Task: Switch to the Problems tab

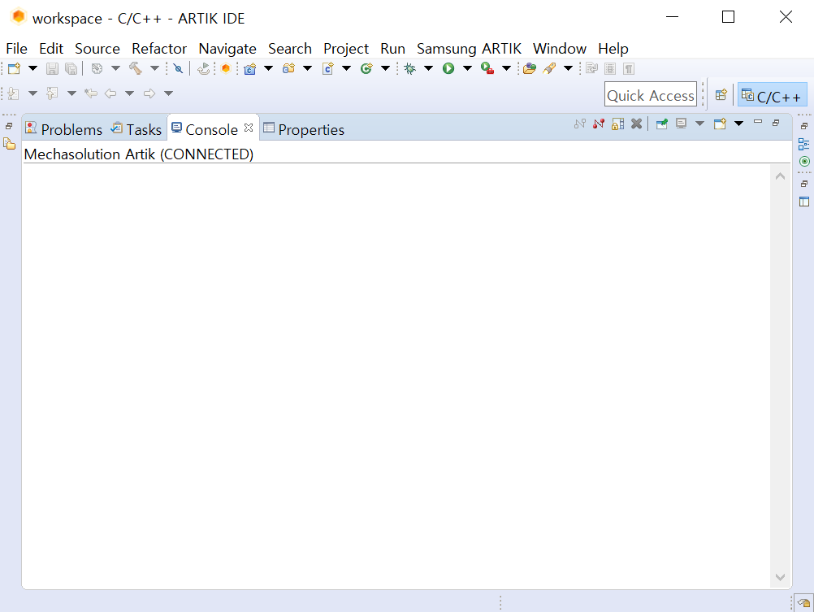Action: click(x=64, y=129)
